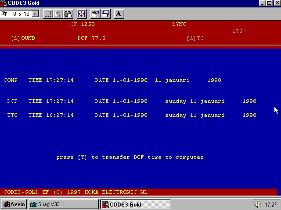281x210 pixels.
Task: Switch to full screen with arrows icon
Action: click(82, 14)
